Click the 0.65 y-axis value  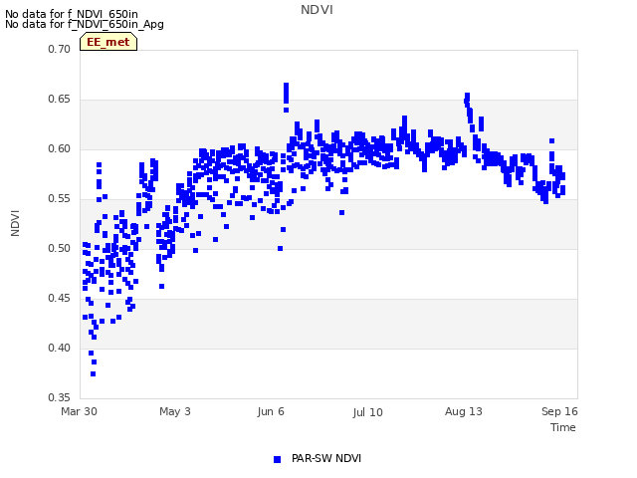(60, 100)
